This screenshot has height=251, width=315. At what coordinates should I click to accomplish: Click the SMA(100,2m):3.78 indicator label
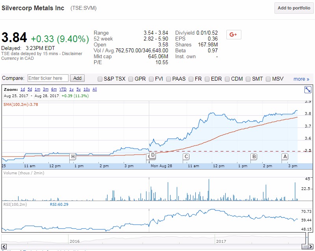21,105
